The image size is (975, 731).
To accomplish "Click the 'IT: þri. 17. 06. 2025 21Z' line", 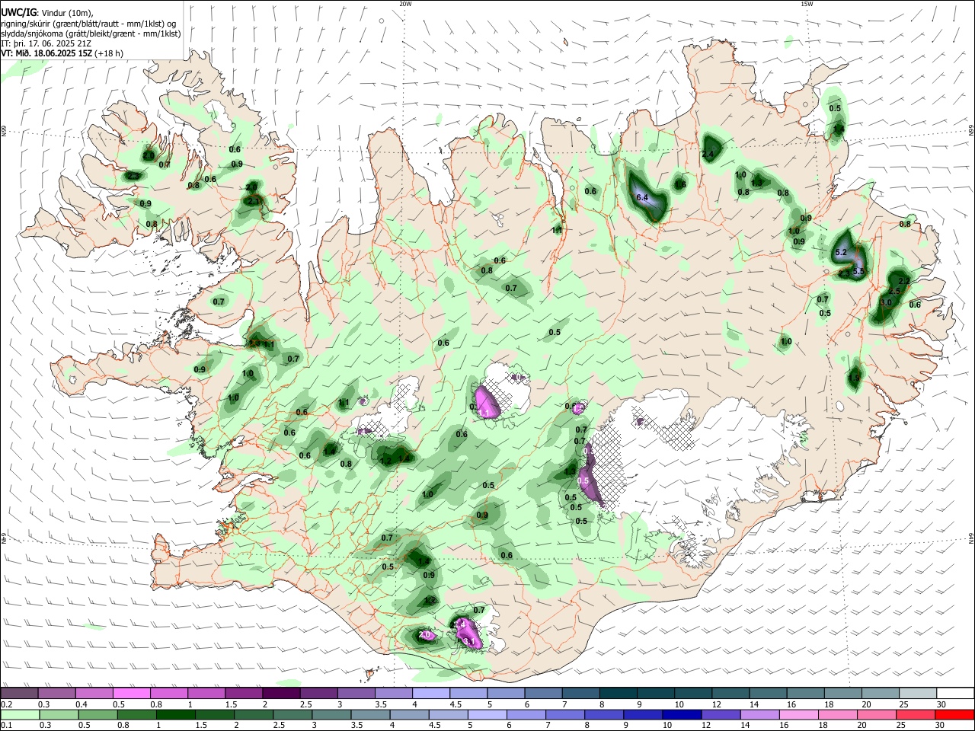I will pos(46,43).
